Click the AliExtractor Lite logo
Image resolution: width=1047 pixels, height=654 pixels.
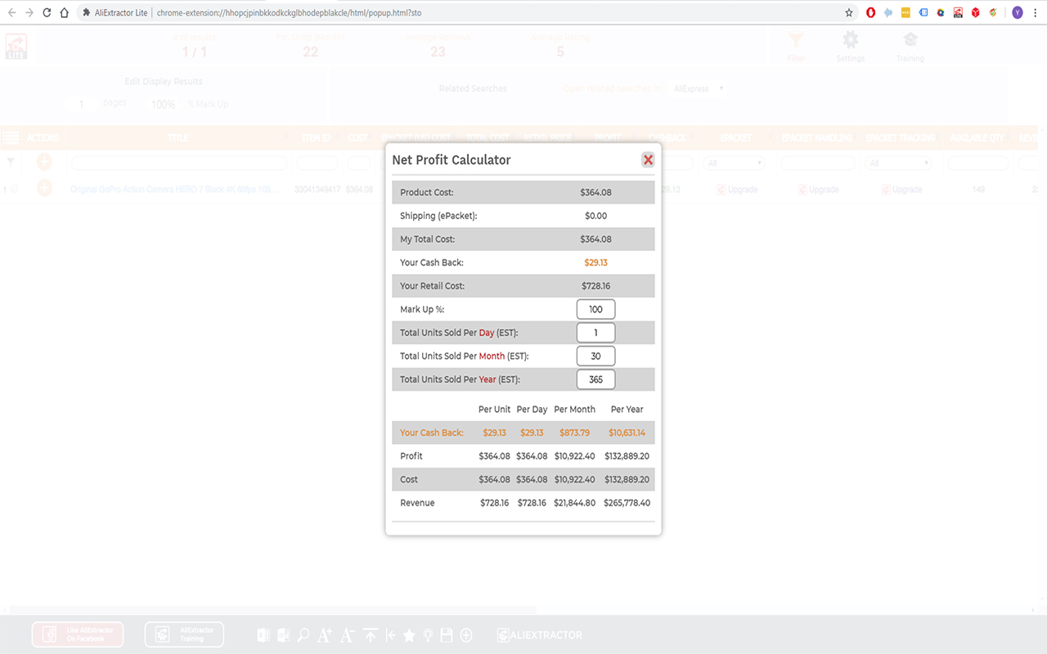16,47
